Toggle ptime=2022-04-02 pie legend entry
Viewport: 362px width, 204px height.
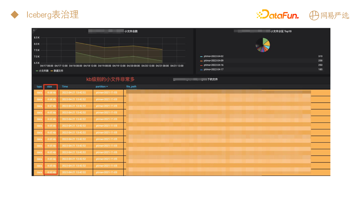(x=214, y=56)
